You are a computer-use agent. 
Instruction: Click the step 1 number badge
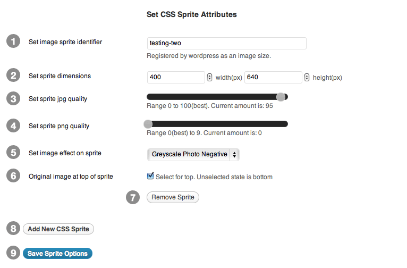coord(13,42)
